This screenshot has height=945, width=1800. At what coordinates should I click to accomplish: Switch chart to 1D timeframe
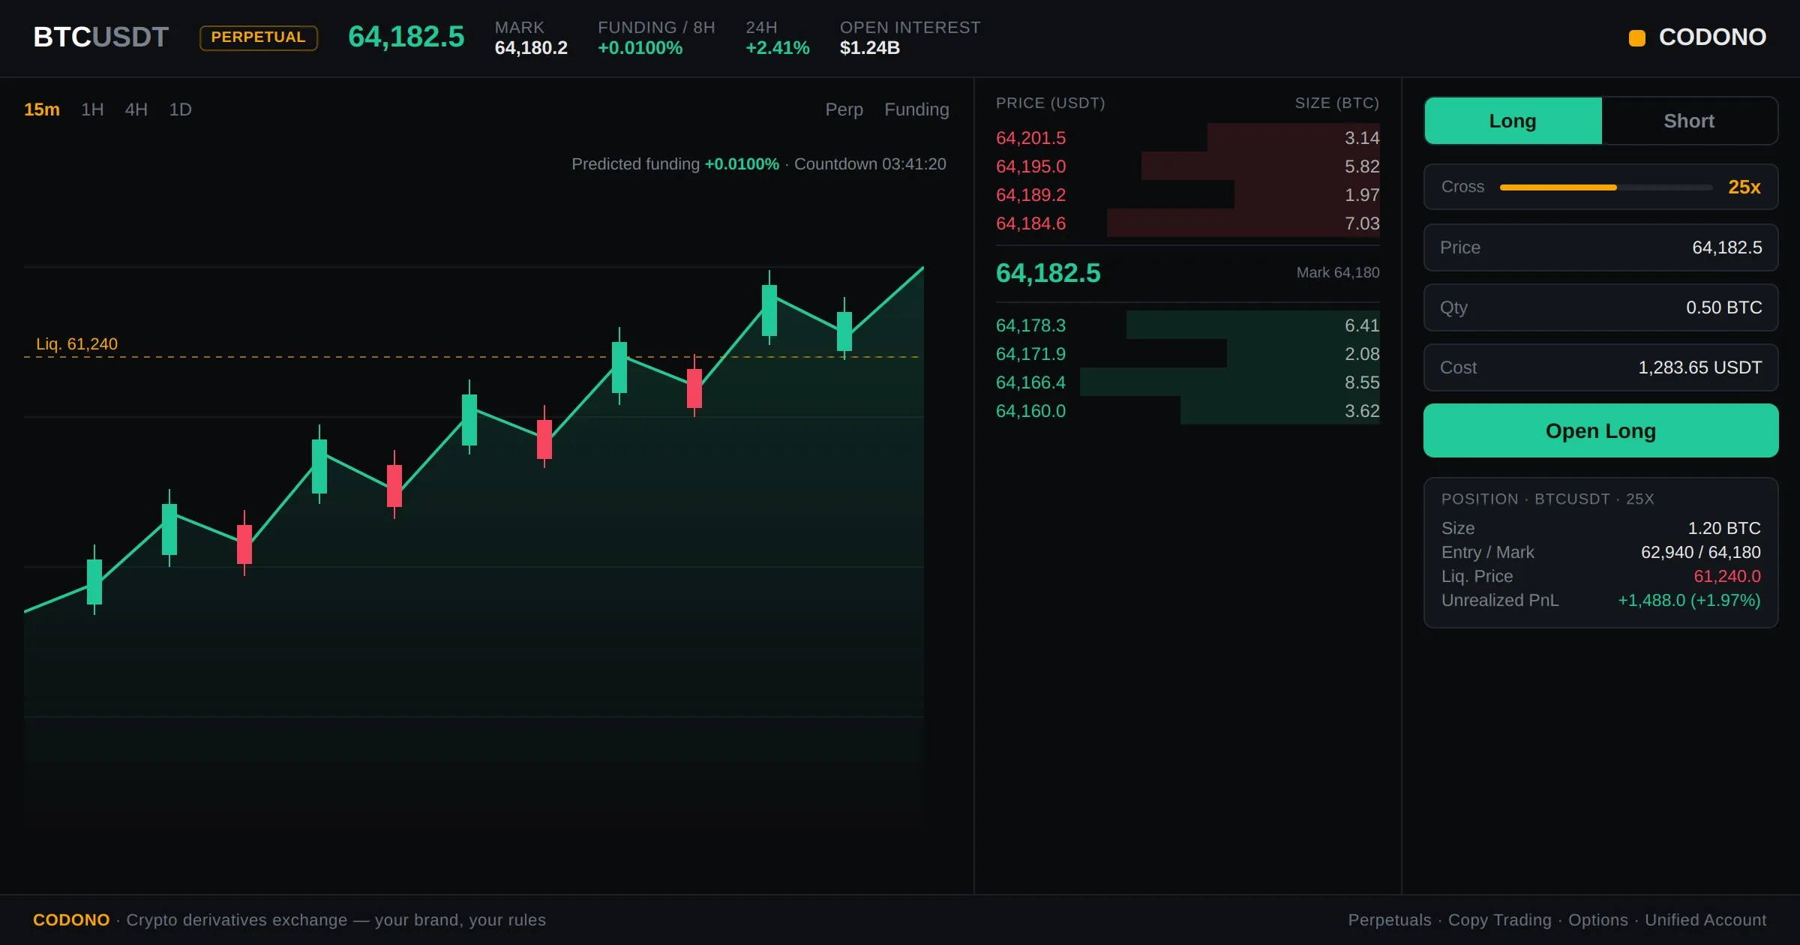tap(180, 109)
